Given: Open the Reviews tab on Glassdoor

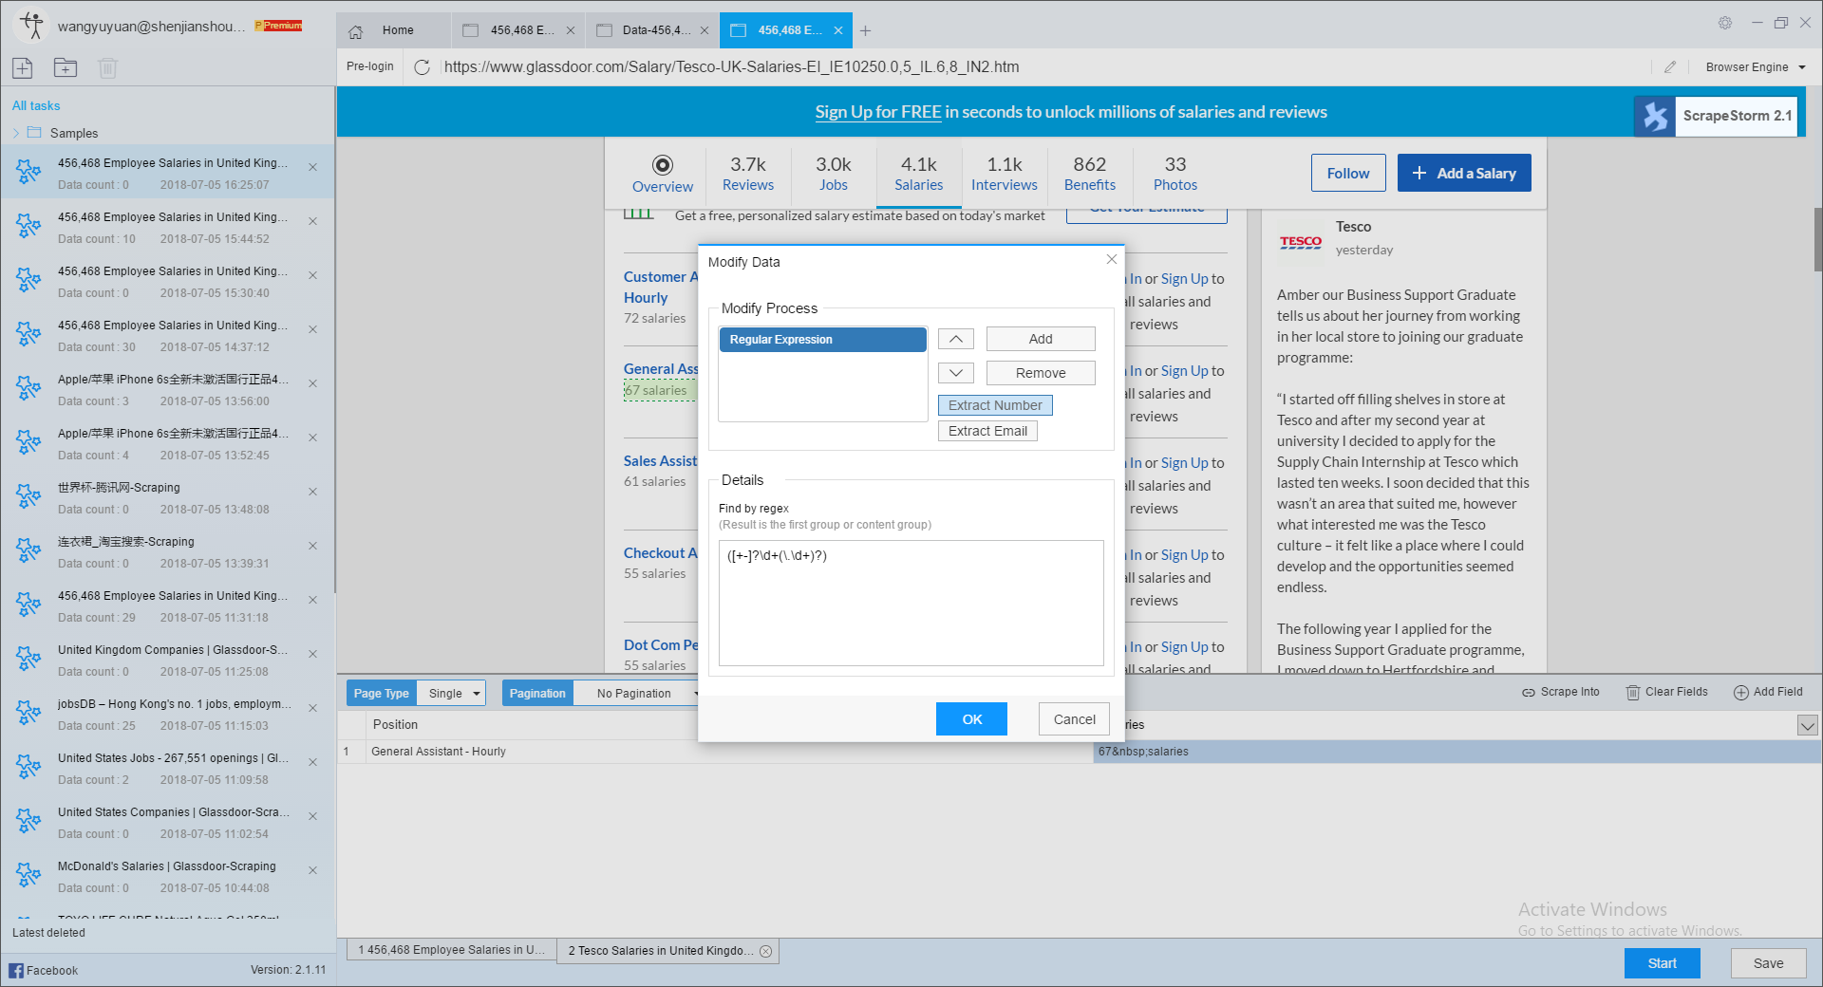Looking at the screenshot, I should [748, 174].
